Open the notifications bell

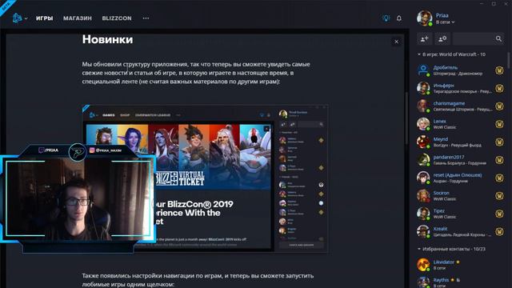pyautogui.click(x=399, y=18)
